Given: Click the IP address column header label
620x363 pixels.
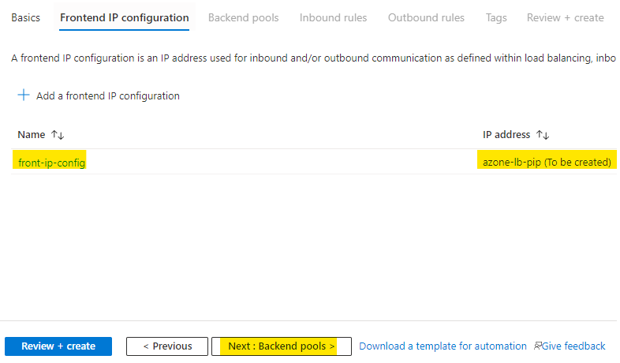Looking at the screenshot, I should pyautogui.click(x=506, y=135).
